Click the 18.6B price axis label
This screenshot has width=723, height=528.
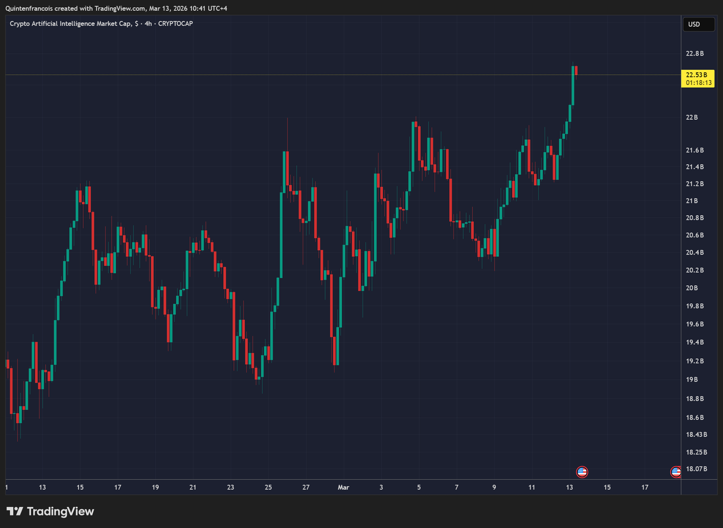(695, 418)
